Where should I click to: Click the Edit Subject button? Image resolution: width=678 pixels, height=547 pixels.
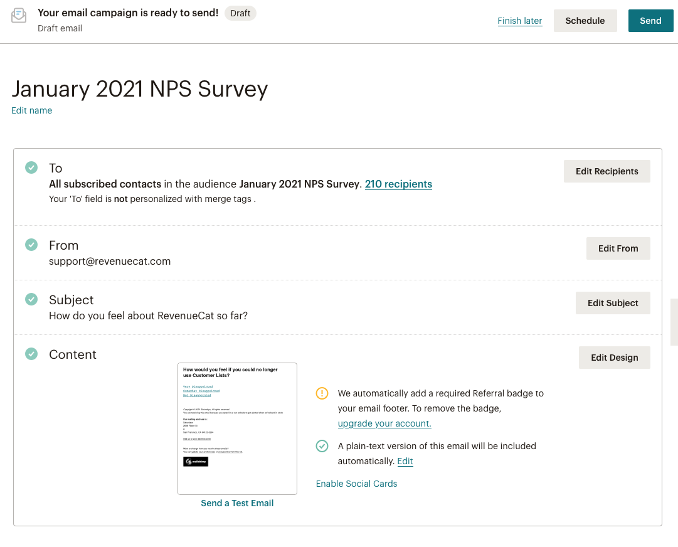tap(613, 303)
